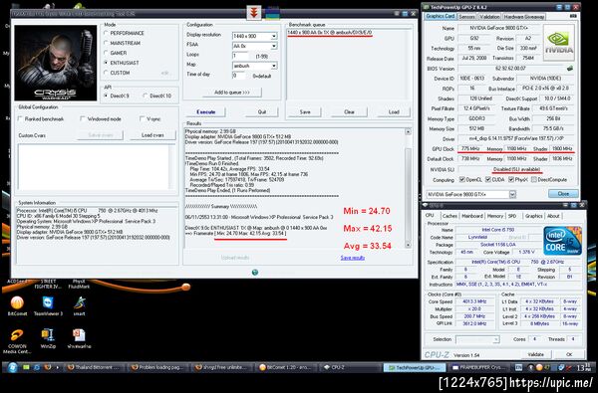598x393 pixels.
Task: Click the Save results link
Action: click(353, 258)
